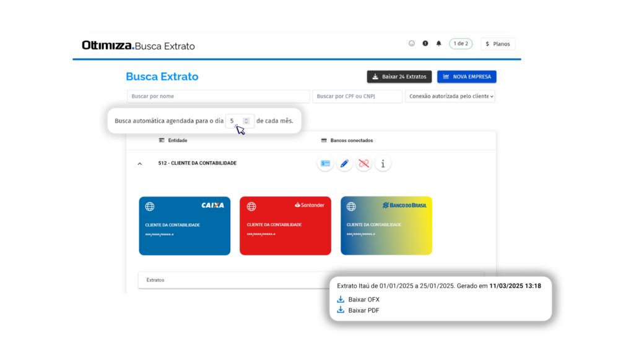Open the notifications bell
Screen dimensions: 634x356
pos(439,43)
